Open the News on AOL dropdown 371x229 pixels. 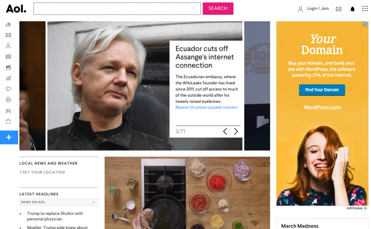59,202
